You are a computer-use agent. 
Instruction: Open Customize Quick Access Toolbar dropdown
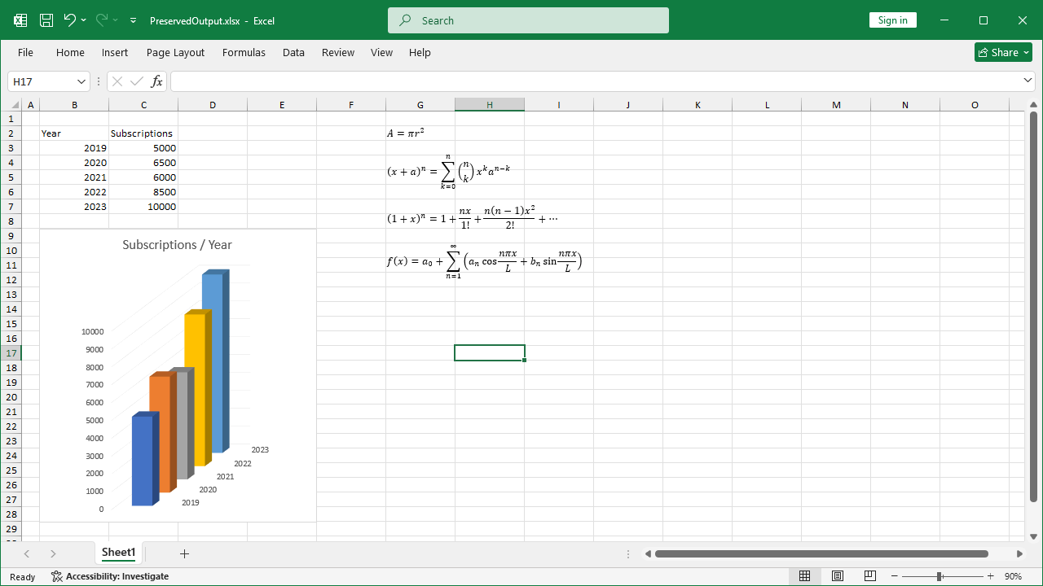tap(134, 20)
